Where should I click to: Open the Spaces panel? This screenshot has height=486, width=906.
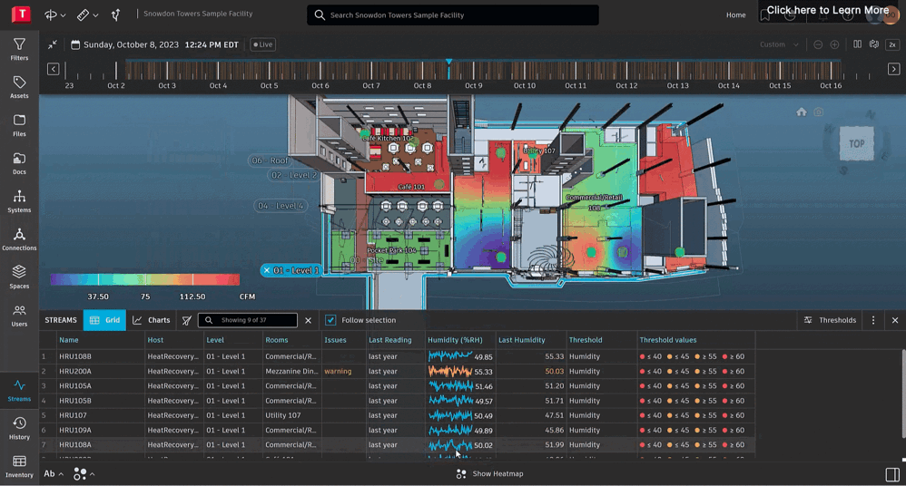pyautogui.click(x=19, y=277)
